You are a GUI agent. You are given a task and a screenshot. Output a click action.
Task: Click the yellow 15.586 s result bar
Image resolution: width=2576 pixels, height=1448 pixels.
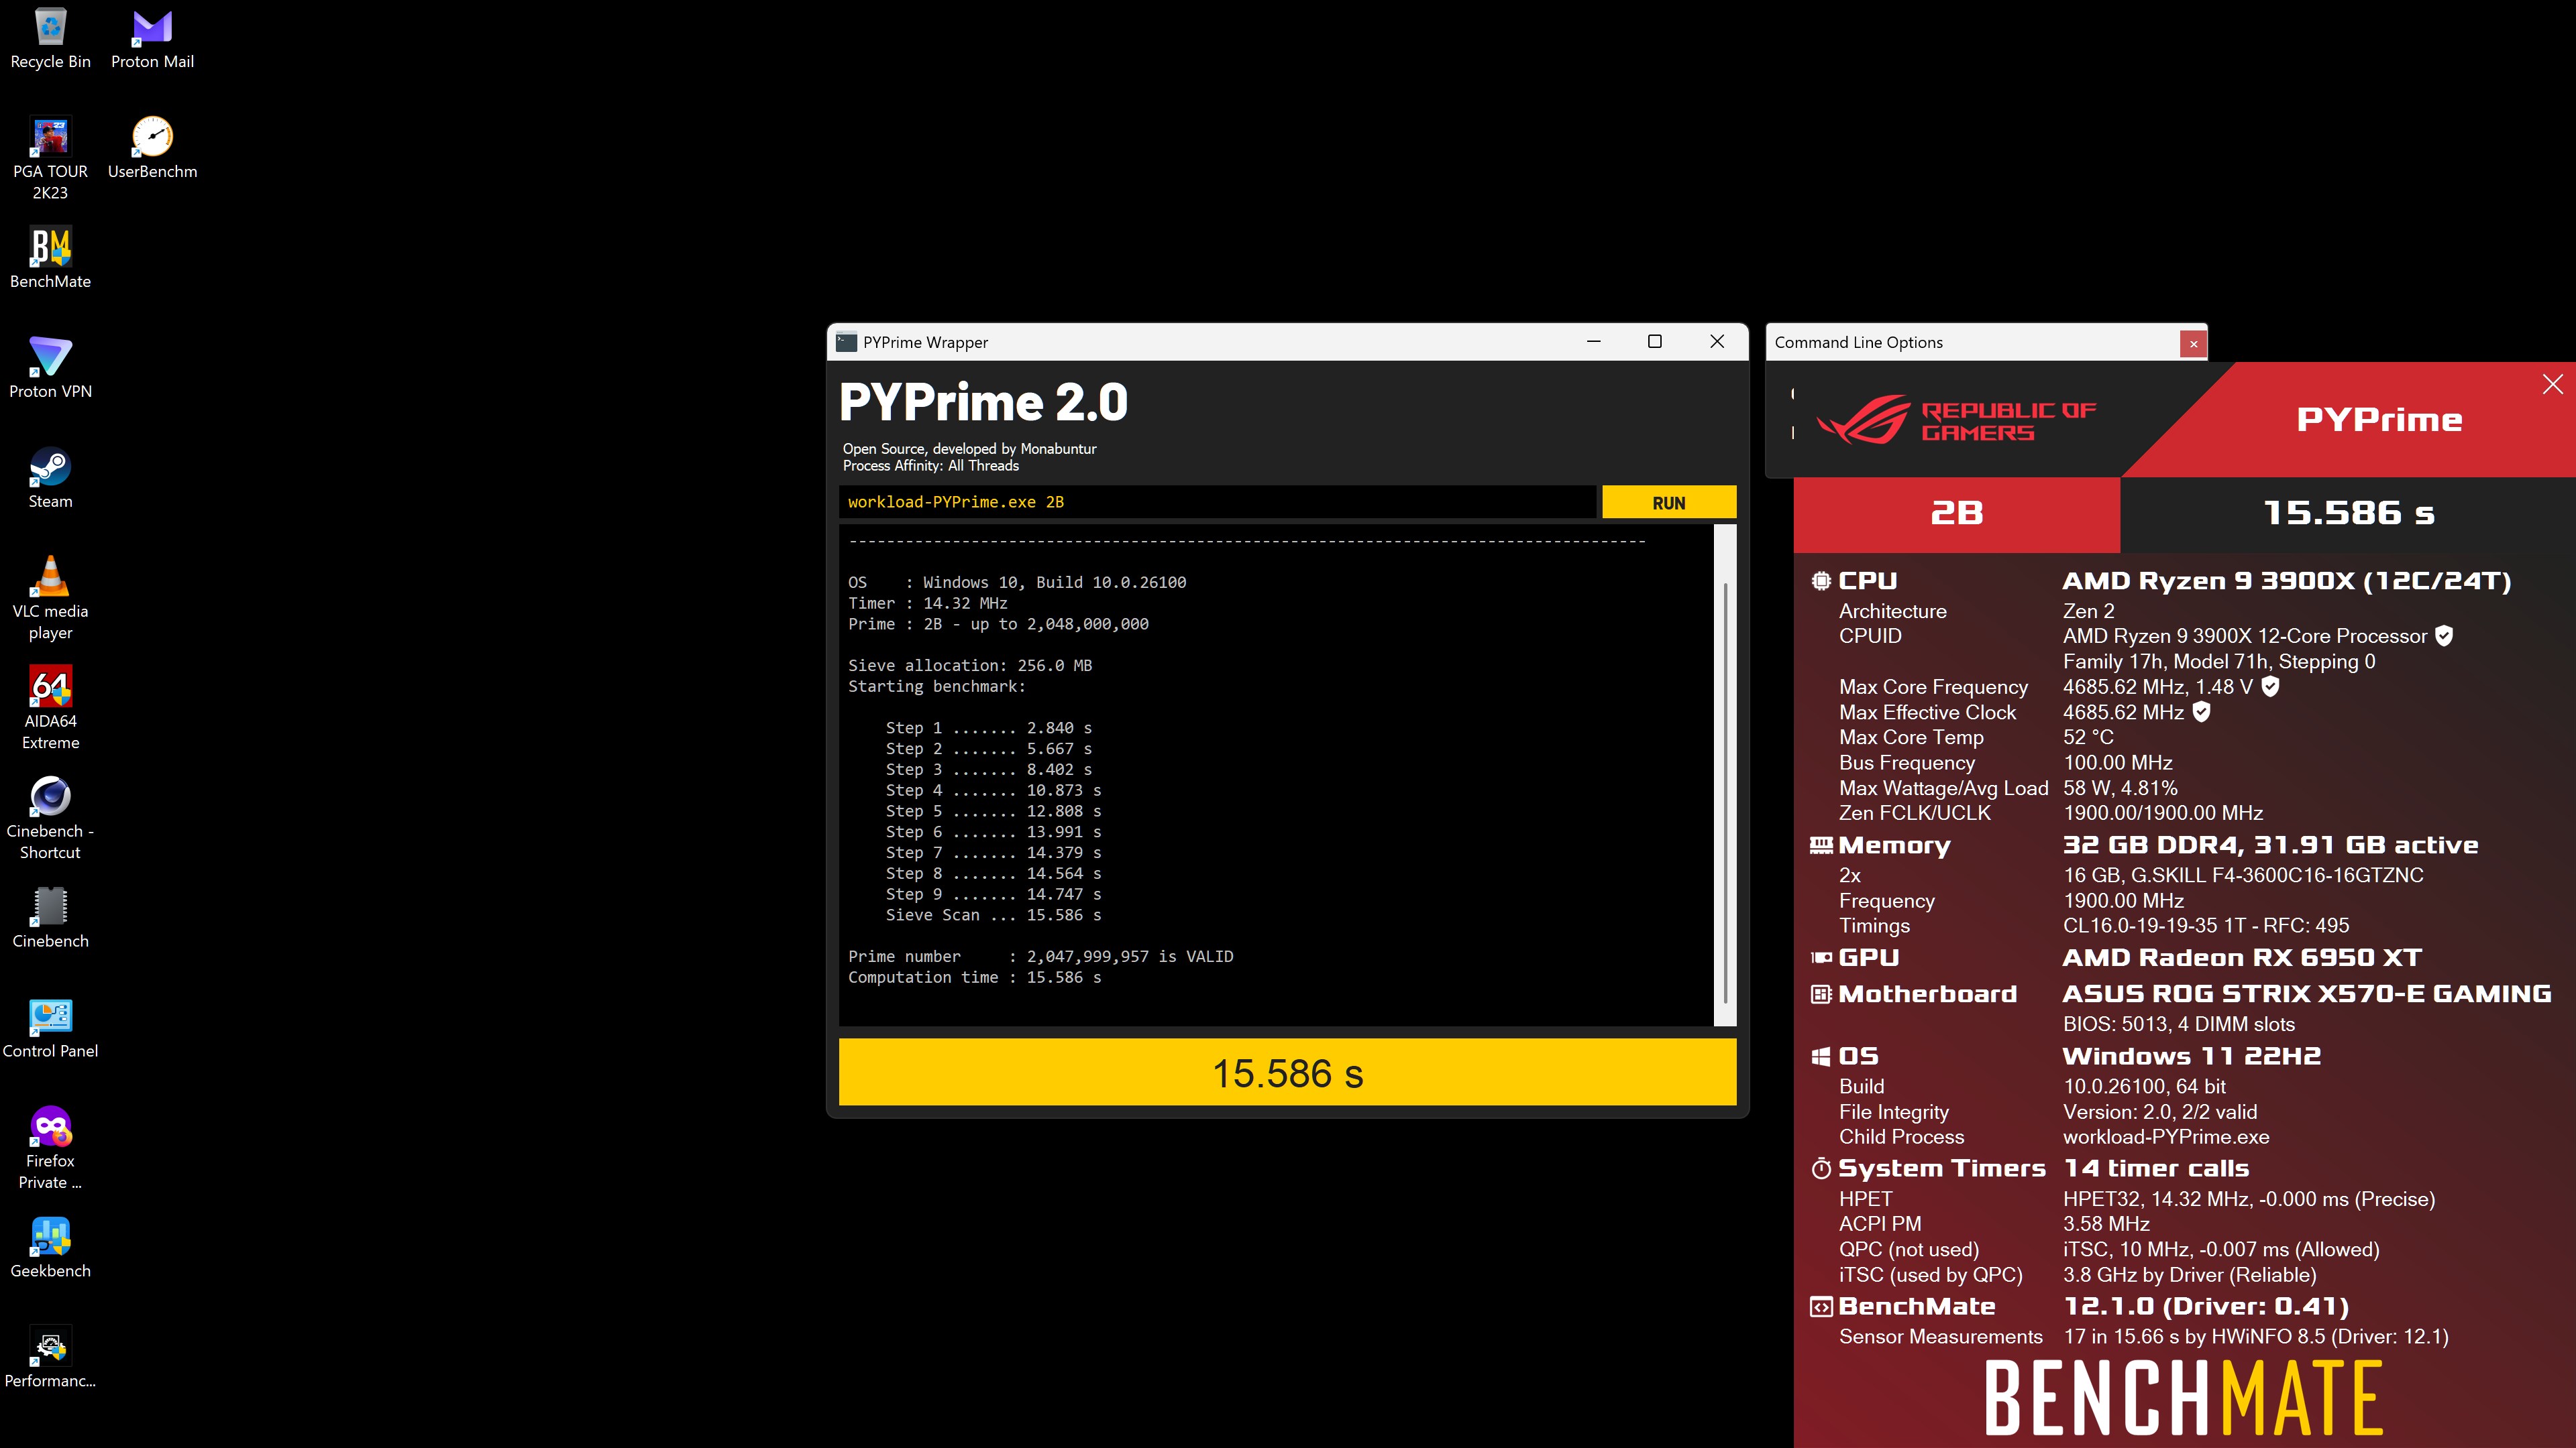[x=1287, y=1073]
